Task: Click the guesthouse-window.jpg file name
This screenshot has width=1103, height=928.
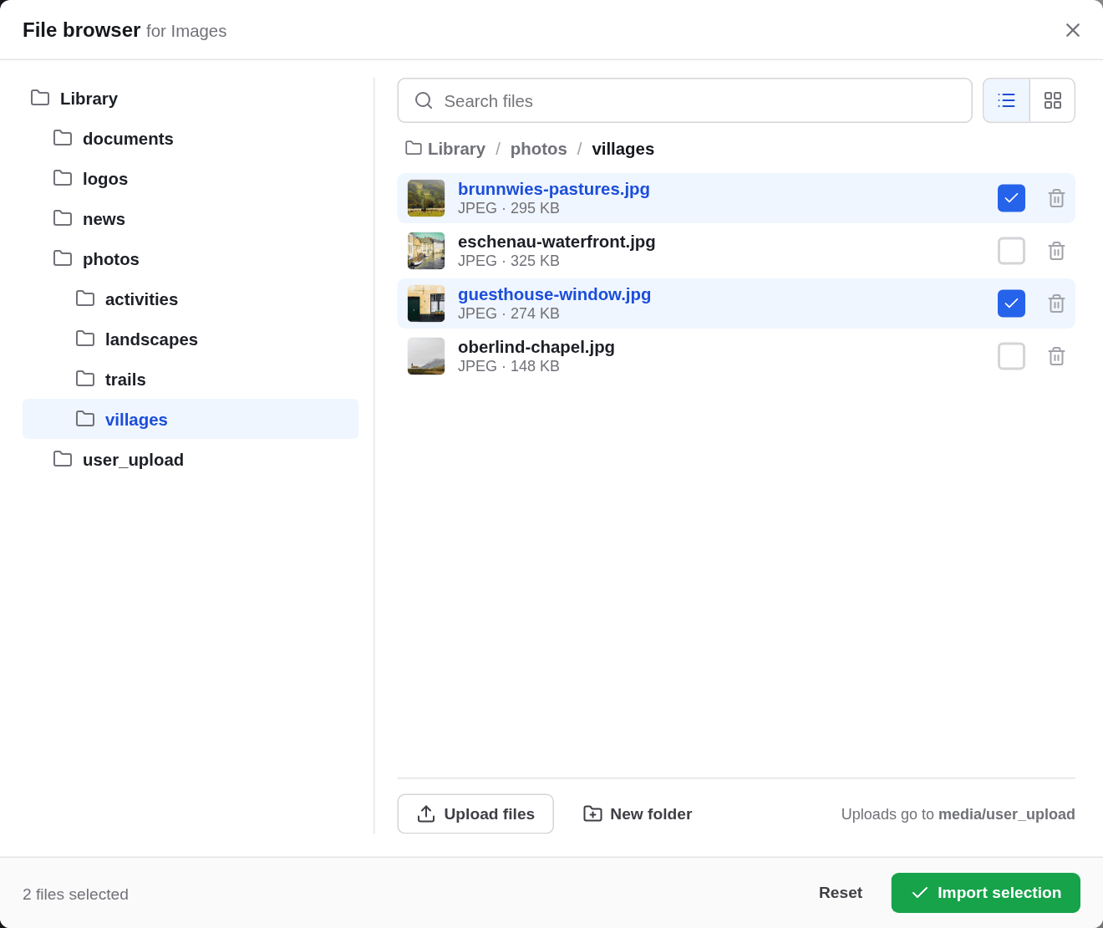Action: 554,294
